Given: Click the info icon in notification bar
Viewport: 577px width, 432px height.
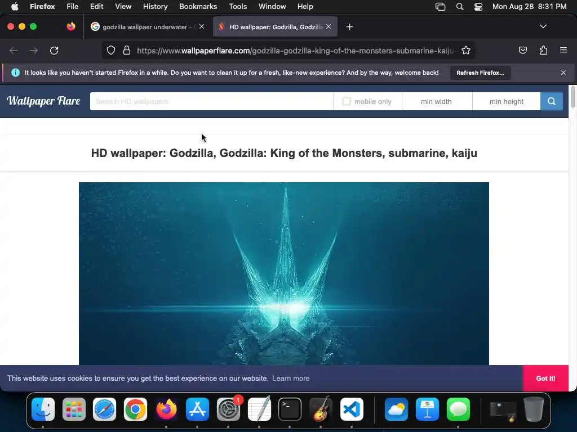Looking at the screenshot, I should [x=15, y=73].
